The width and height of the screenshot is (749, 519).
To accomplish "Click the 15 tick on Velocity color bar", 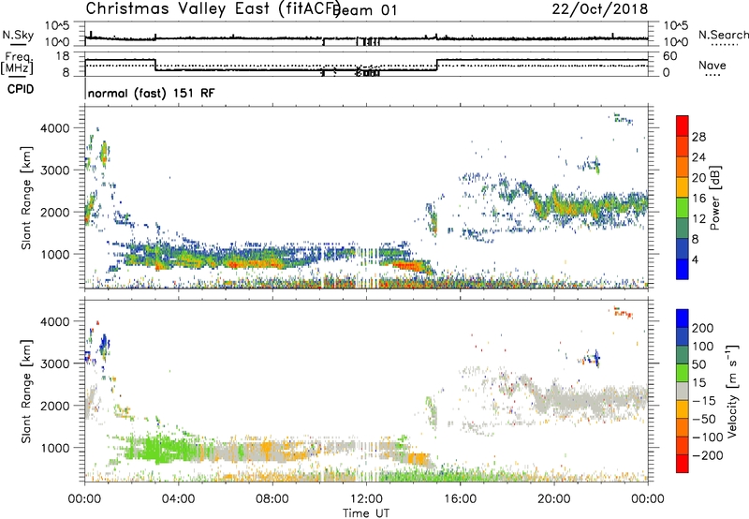I will pyautogui.click(x=699, y=382).
